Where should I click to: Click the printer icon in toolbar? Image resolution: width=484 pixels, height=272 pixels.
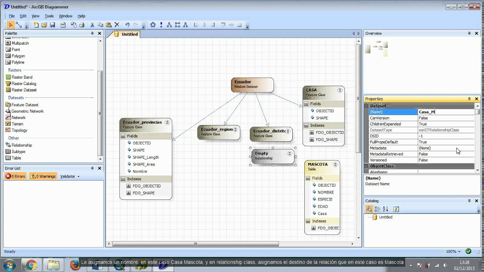tap(81, 25)
